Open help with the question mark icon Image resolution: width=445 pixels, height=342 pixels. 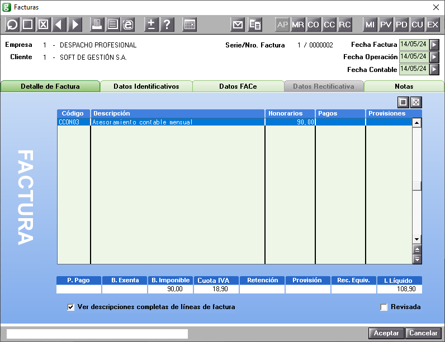(x=167, y=25)
